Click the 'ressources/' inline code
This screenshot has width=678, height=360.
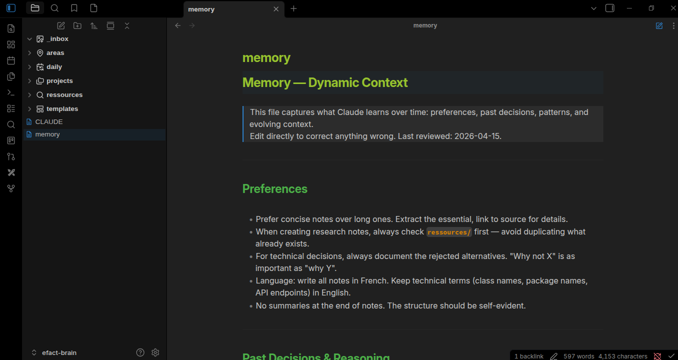449,232
